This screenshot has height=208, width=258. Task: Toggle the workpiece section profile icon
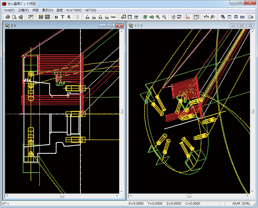(x=196, y=17)
